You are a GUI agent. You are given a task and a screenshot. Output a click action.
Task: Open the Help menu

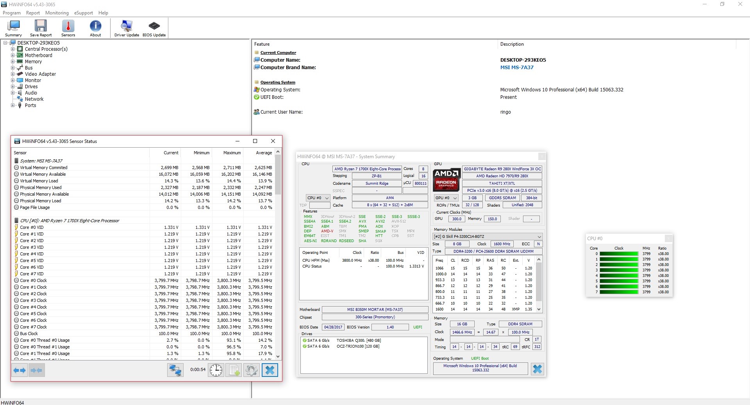click(103, 13)
